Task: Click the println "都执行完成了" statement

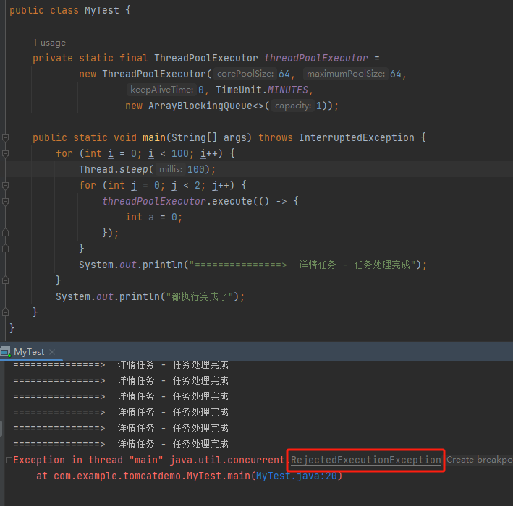Action: pos(150,297)
